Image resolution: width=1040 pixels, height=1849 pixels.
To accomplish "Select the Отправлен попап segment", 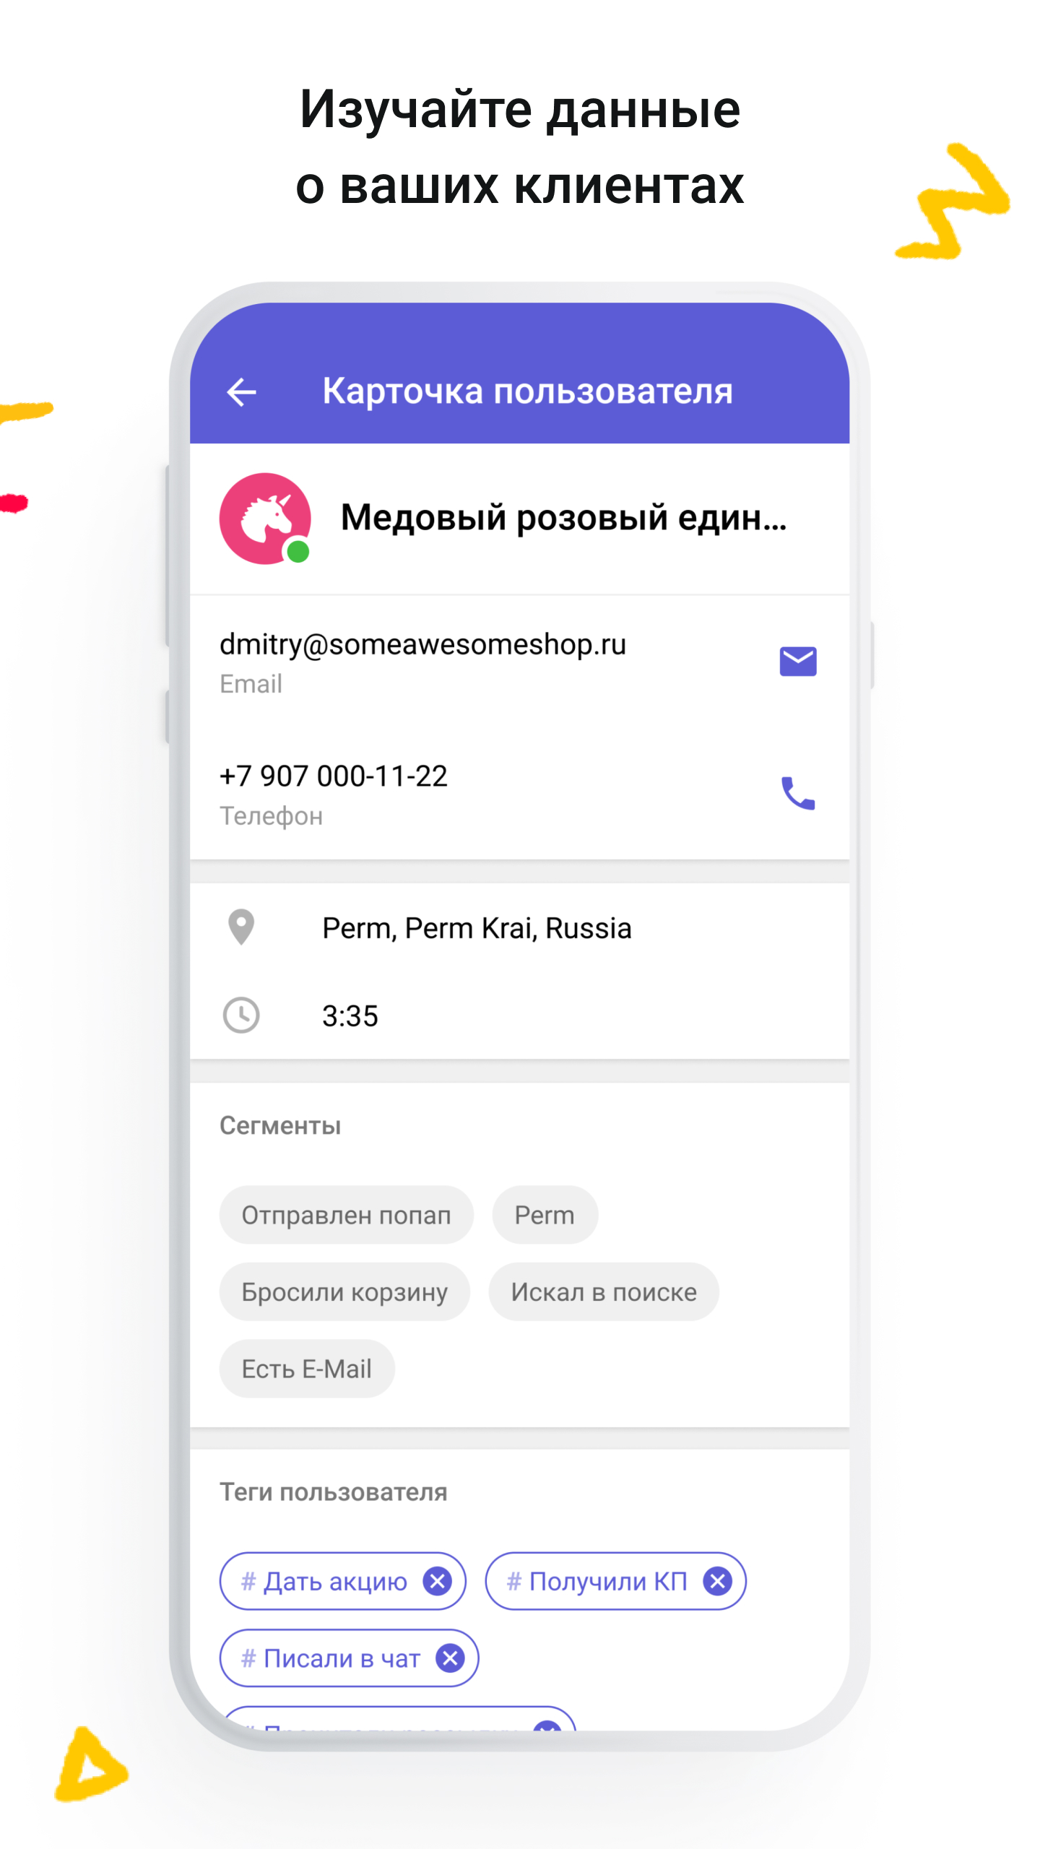I will 347,1215.
